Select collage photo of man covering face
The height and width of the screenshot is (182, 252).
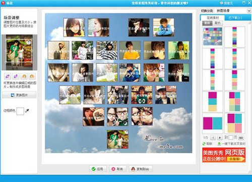click(x=139, y=27)
